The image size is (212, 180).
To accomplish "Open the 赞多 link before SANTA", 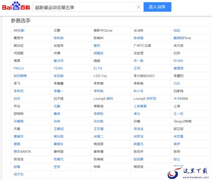I will [17, 151].
